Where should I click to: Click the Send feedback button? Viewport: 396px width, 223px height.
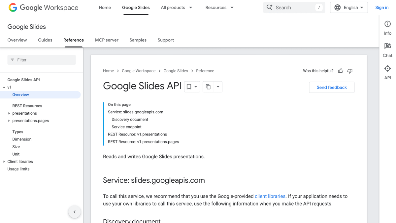(332, 87)
